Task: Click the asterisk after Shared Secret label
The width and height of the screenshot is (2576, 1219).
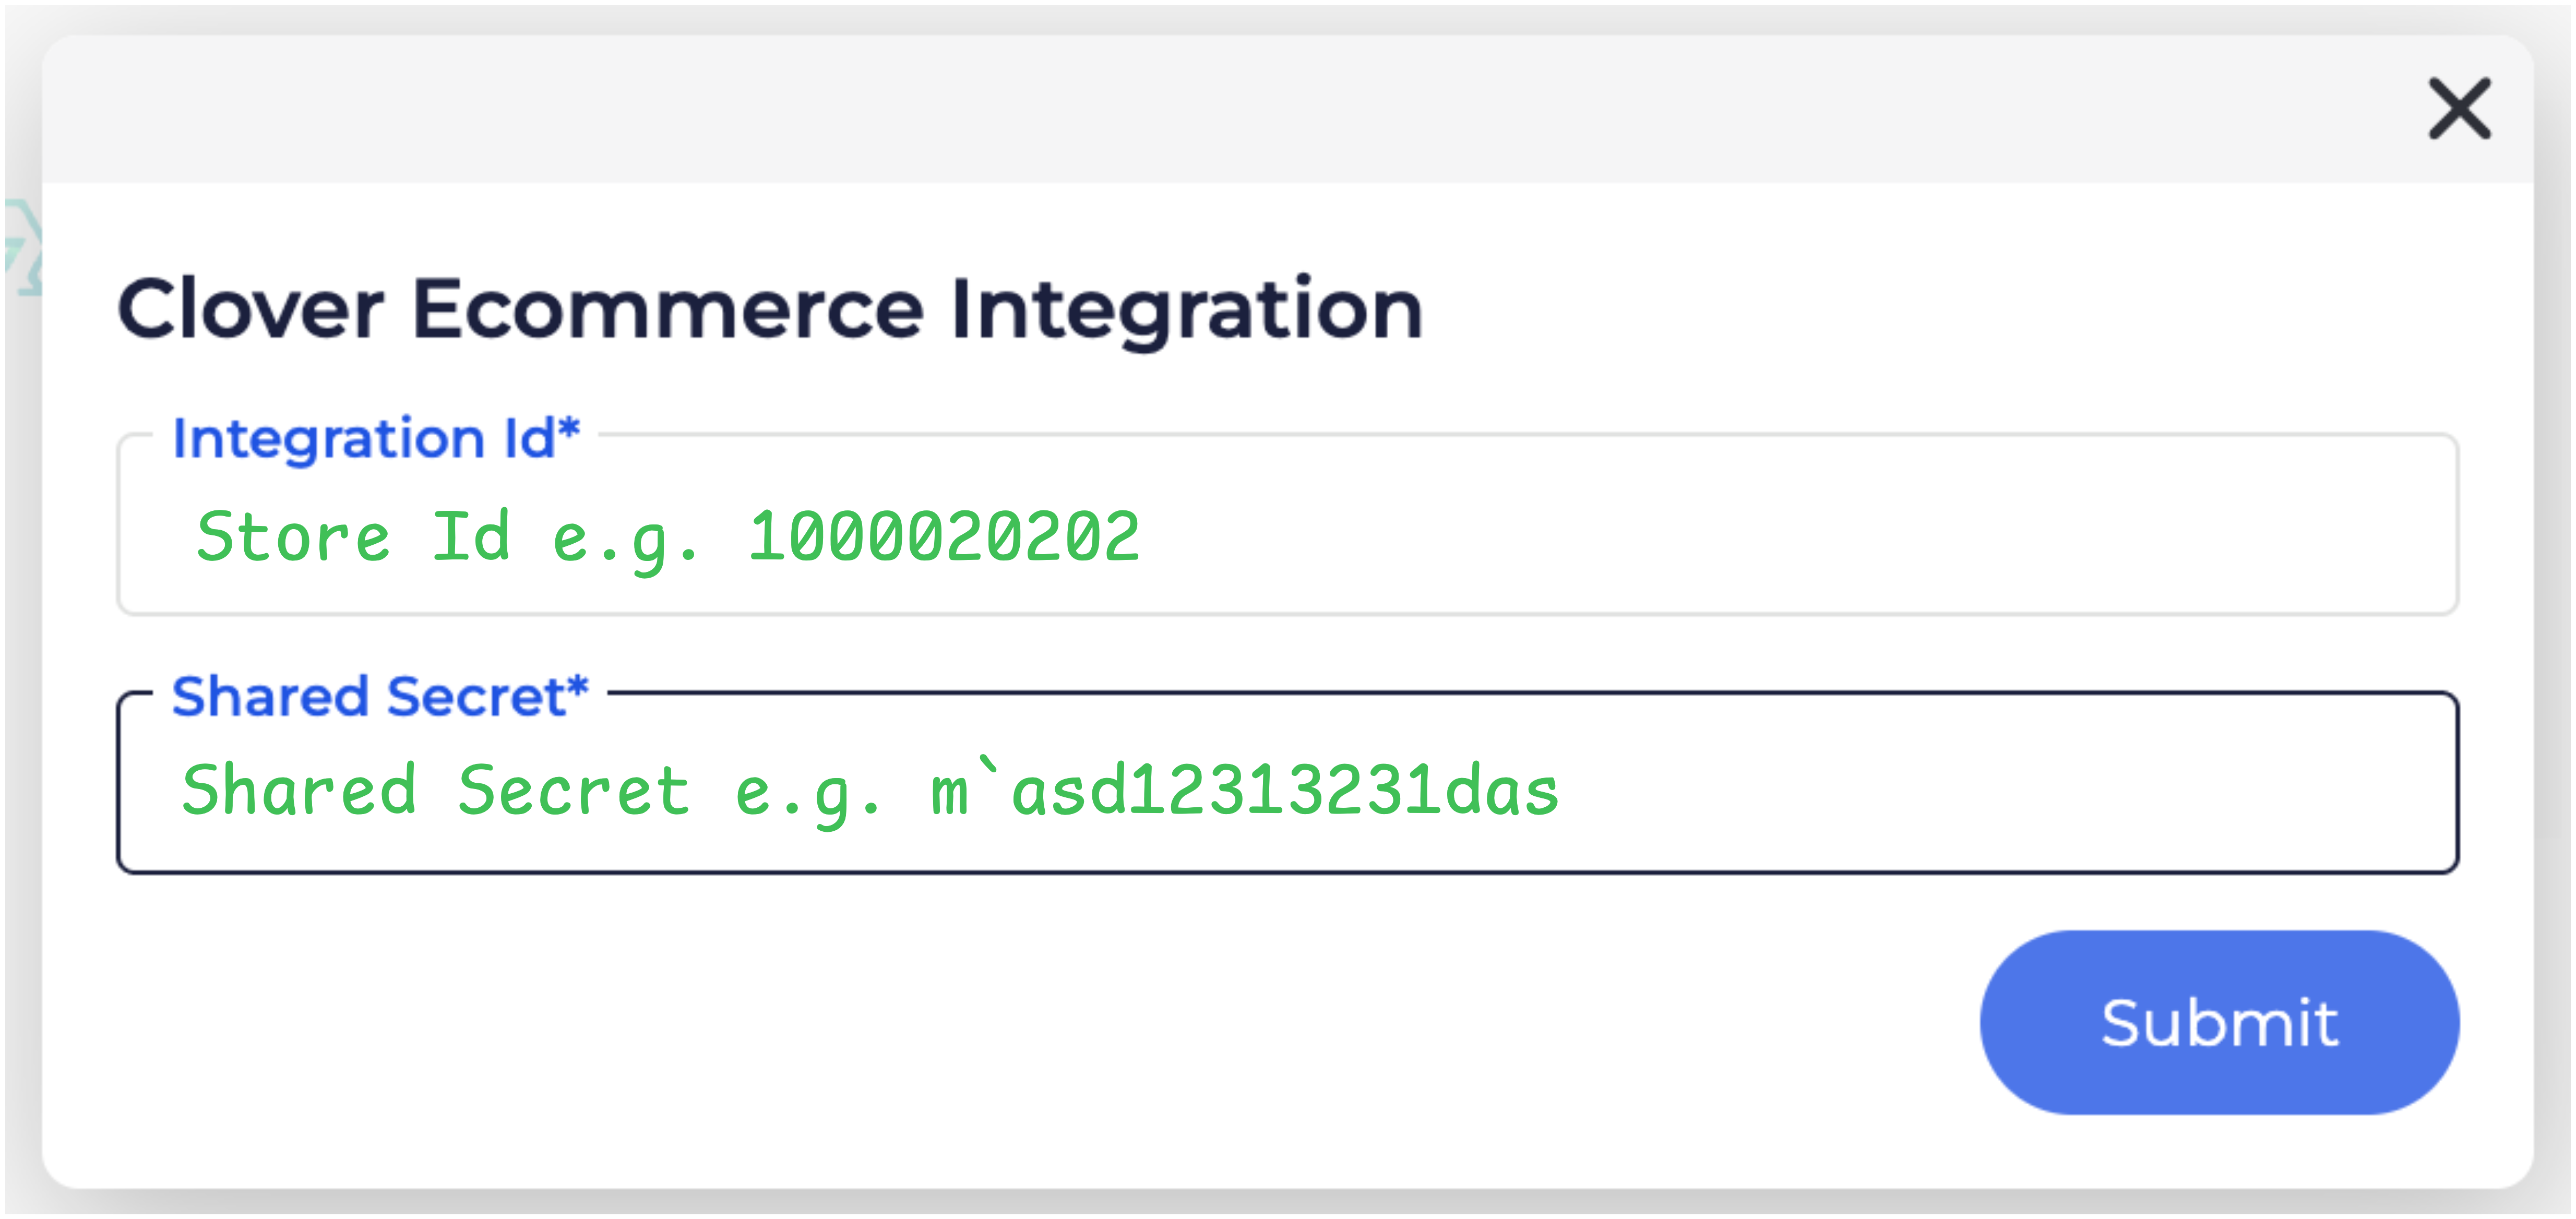Action: click(578, 689)
